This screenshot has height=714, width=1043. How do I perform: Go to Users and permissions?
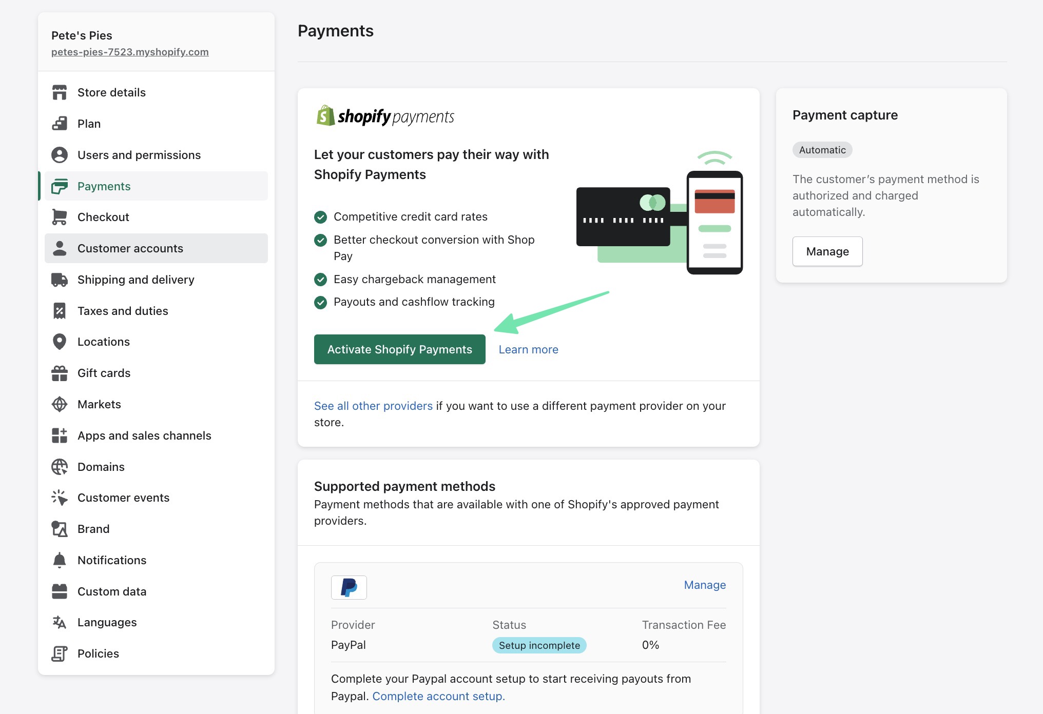(x=139, y=155)
